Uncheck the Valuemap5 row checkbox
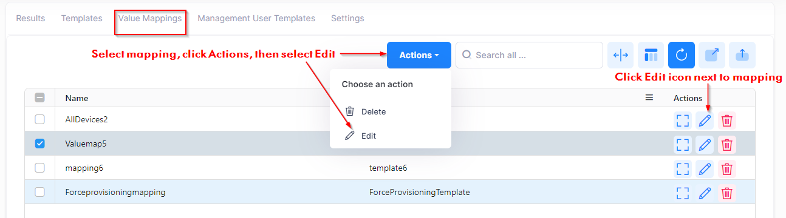Viewport: 786px width, 218px height. (x=40, y=144)
